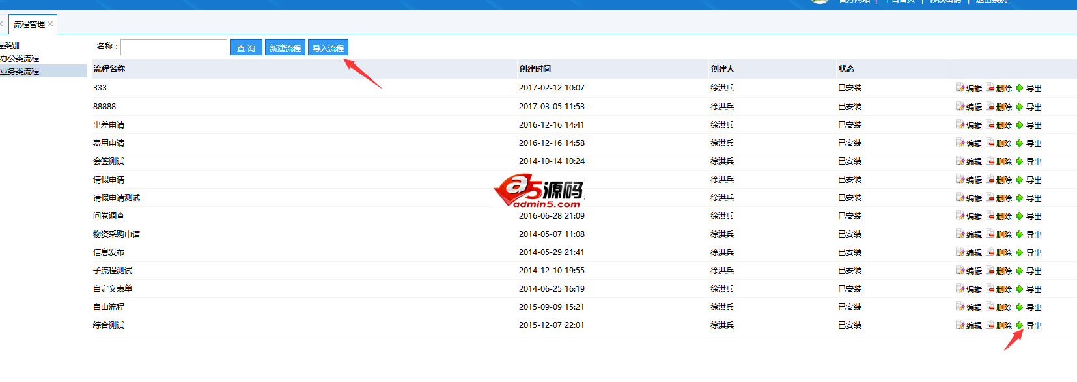This screenshot has width=1077, height=382.
Task: Edit the 费用申请 workflow
Action: pyautogui.click(x=969, y=143)
